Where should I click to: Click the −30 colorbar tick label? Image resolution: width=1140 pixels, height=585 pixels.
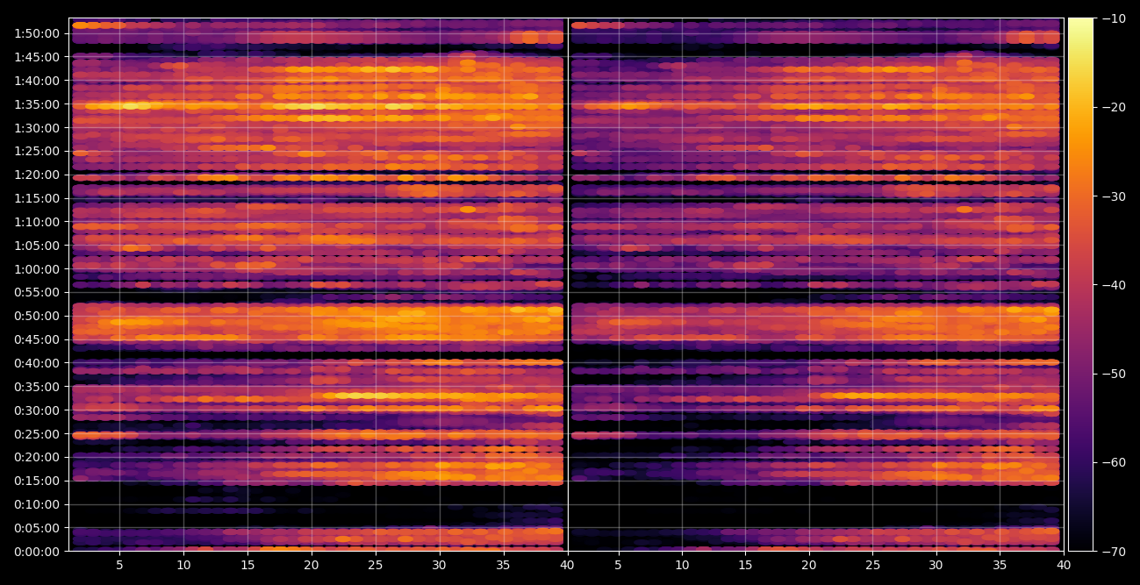pyautogui.click(x=1114, y=196)
